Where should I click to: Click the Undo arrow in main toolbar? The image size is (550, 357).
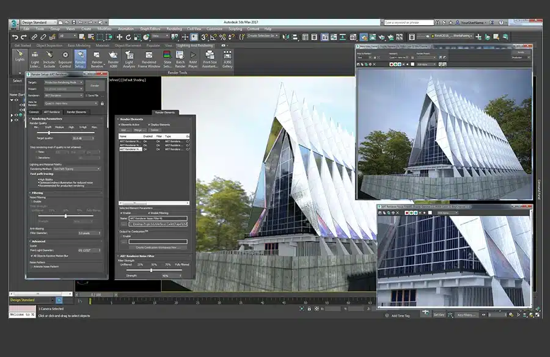click(15, 37)
